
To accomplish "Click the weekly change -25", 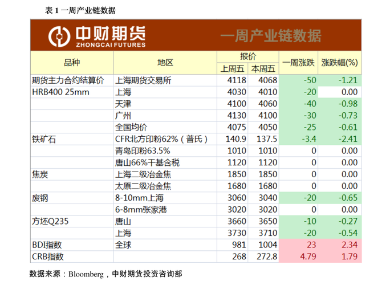I will tap(310, 127).
